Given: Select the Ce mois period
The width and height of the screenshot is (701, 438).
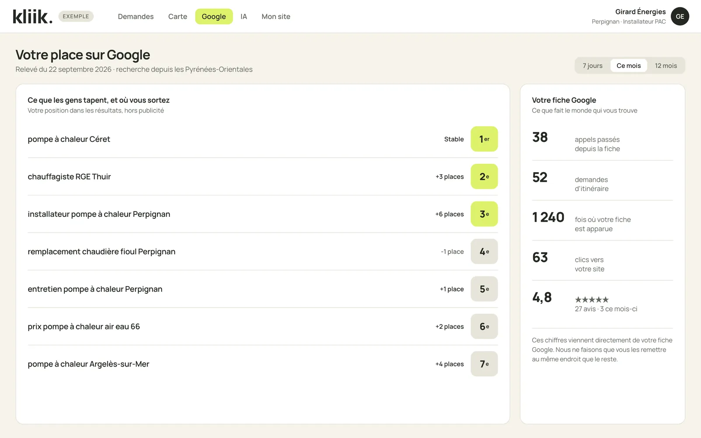Looking at the screenshot, I should (x=629, y=66).
